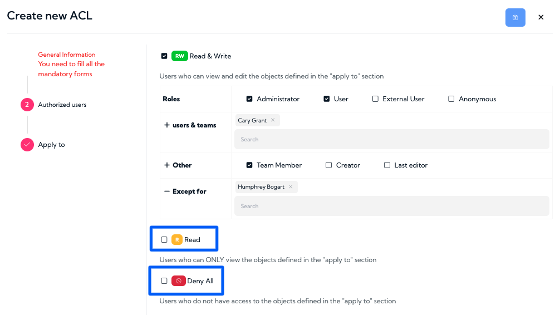The height and width of the screenshot is (315, 555).
Task: Enable the External User role checkbox
Action: 375,99
